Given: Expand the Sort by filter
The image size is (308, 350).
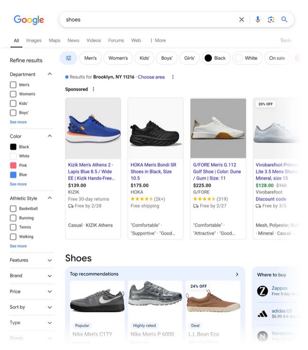Looking at the screenshot, I should pyautogui.click(x=50, y=307).
